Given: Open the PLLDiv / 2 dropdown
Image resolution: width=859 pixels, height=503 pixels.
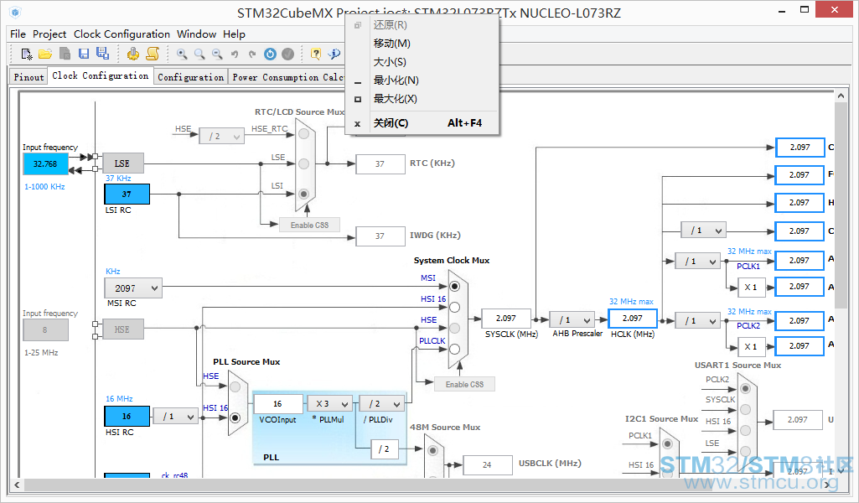Looking at the screenshot, I should 382,404.
